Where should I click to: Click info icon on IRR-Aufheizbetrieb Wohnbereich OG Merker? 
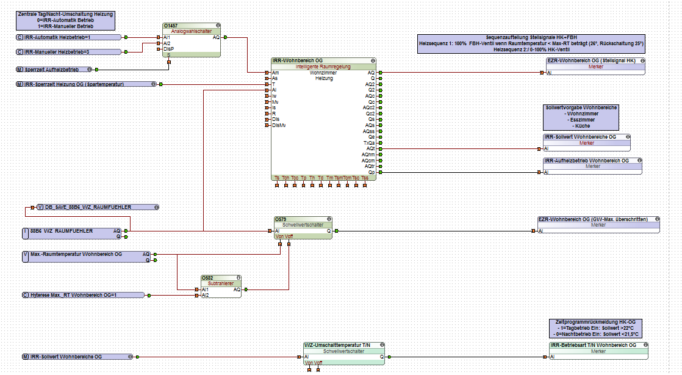639,160
